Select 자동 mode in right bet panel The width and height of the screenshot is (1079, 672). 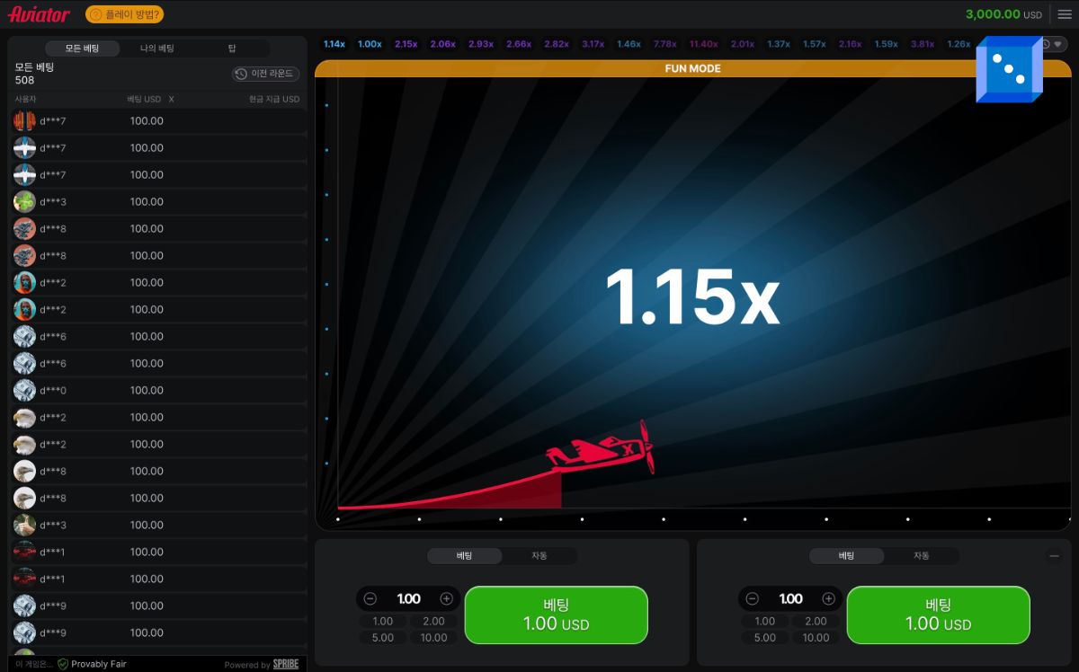point(921,556)
